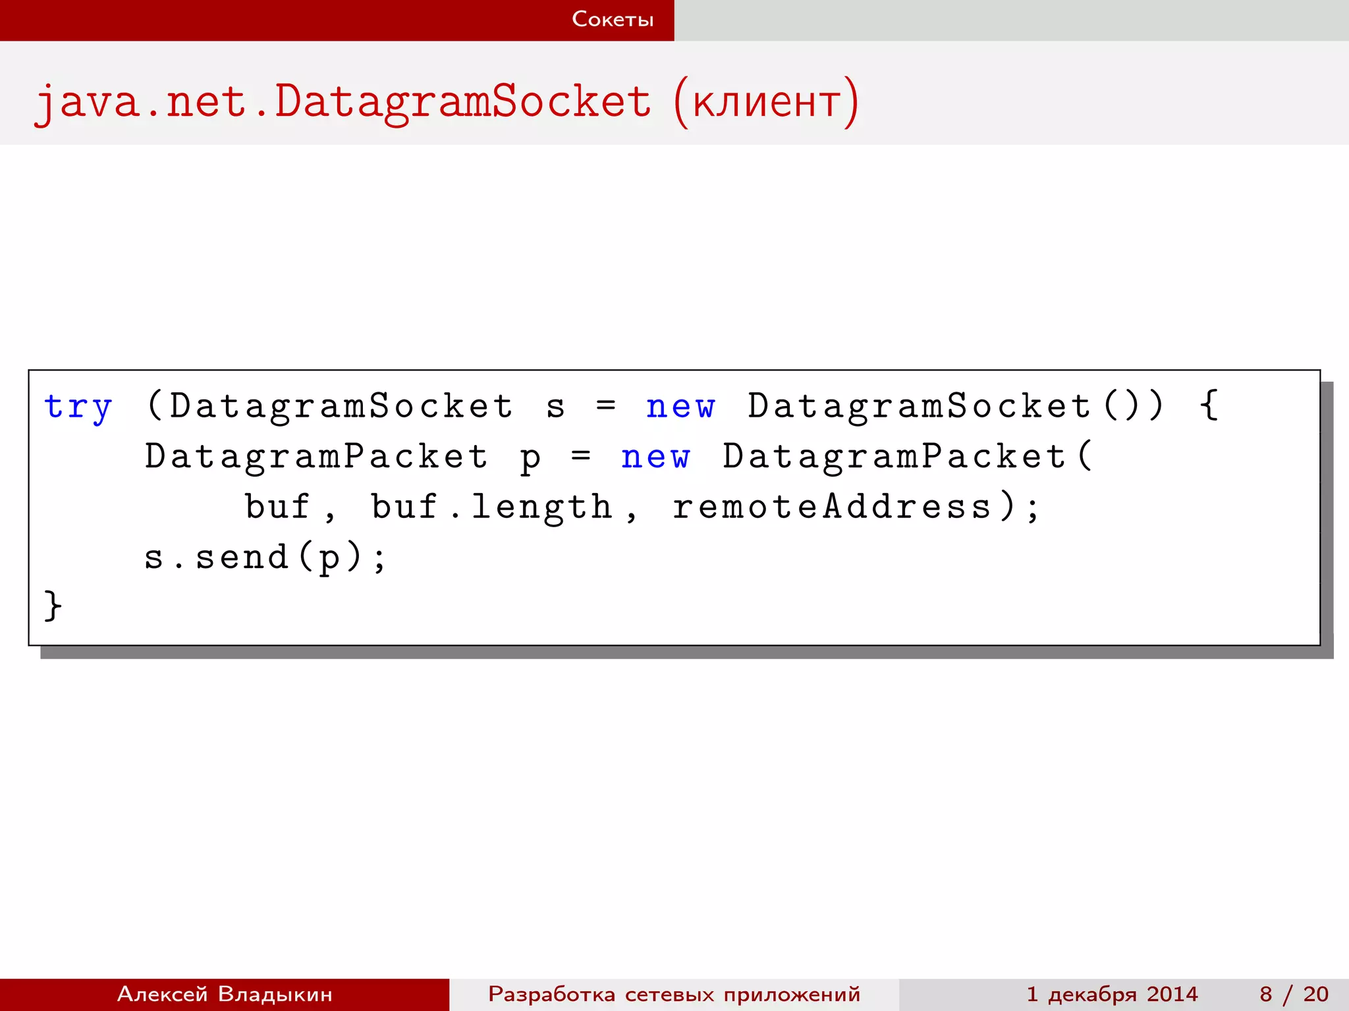
Task: Click 'new' keyword before DatagramPacket(
Action: [655, 457]
